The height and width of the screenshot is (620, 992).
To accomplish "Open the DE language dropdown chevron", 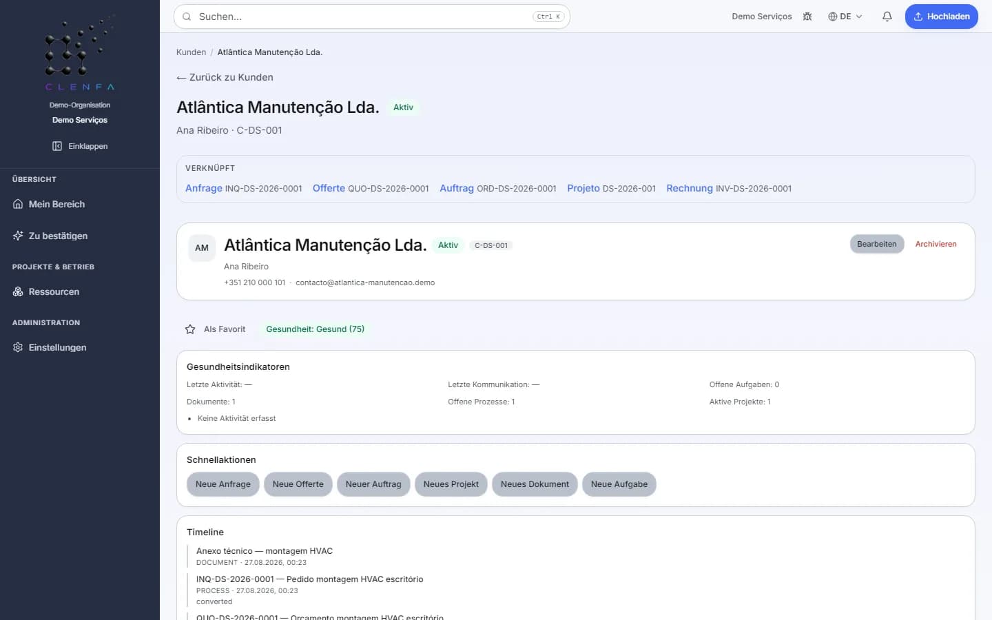I will coord(859,17).
